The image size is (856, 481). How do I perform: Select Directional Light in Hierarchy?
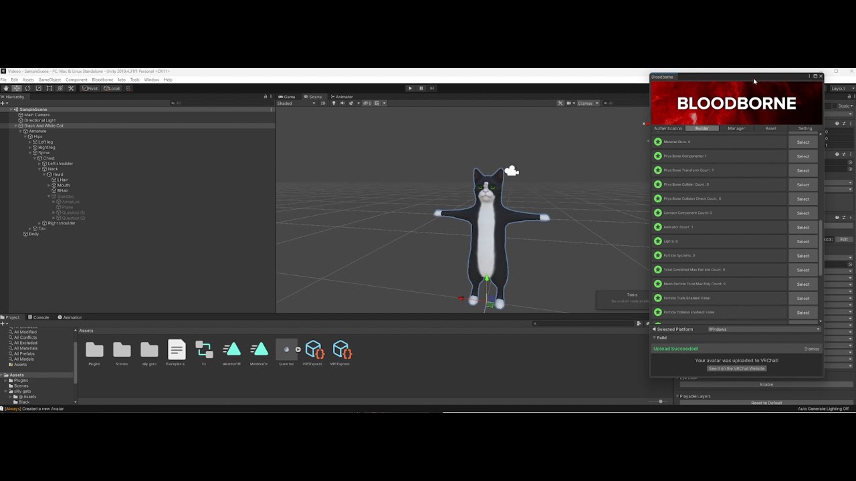click(39, 120)
